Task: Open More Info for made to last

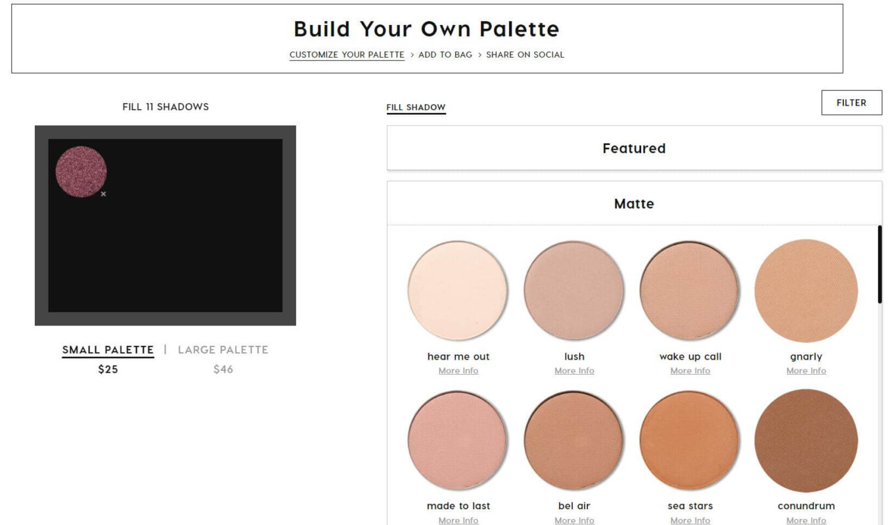Action: 458,520
